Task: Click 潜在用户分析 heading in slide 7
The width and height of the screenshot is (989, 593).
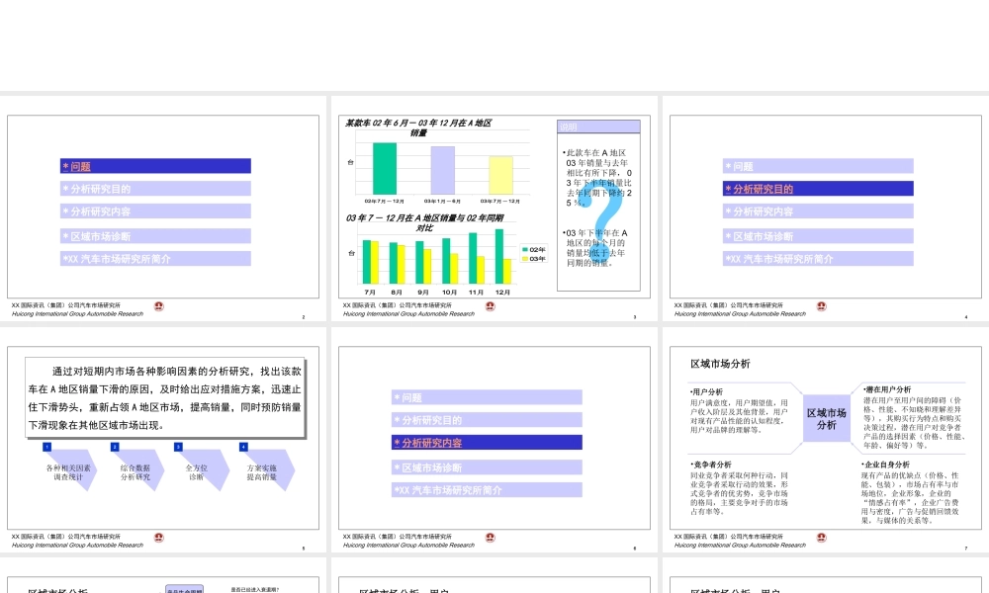Action: click(886, 389)
